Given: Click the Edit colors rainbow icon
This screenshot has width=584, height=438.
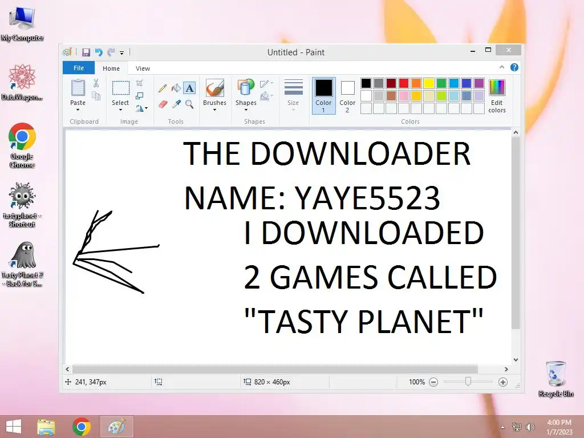Looking at the screenshot, I should pos(497,88).
